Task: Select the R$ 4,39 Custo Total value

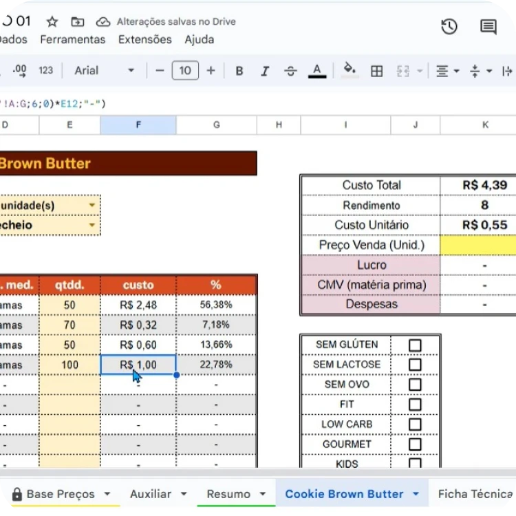Action: pos(478,185)
